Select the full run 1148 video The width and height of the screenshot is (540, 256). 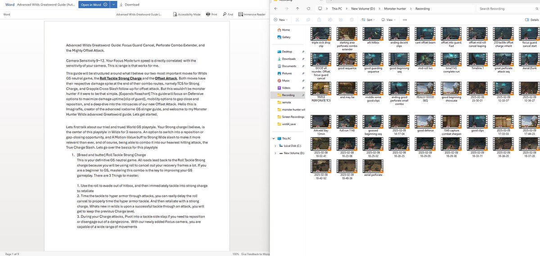point(347,124)
